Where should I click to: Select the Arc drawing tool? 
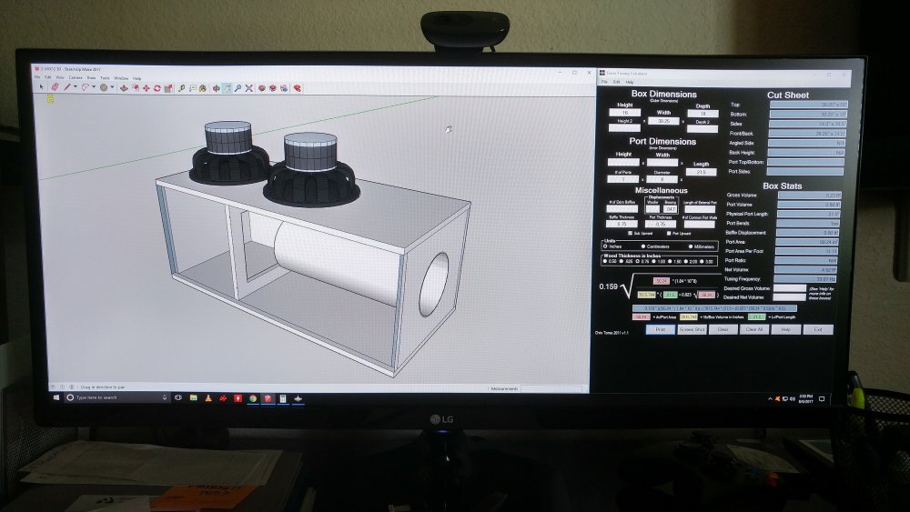pos(86,87)
